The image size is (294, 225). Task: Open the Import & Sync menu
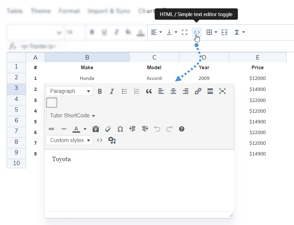click(109, 11)
